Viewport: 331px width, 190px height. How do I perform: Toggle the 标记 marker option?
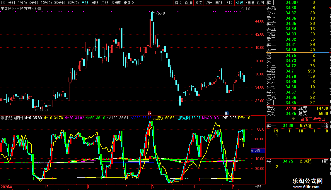tap(239, 3)
